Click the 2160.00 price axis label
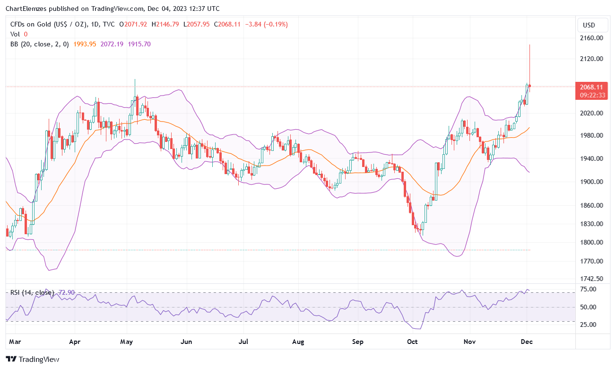This screenshot has width=616, height=369. (x=593, y=38)
